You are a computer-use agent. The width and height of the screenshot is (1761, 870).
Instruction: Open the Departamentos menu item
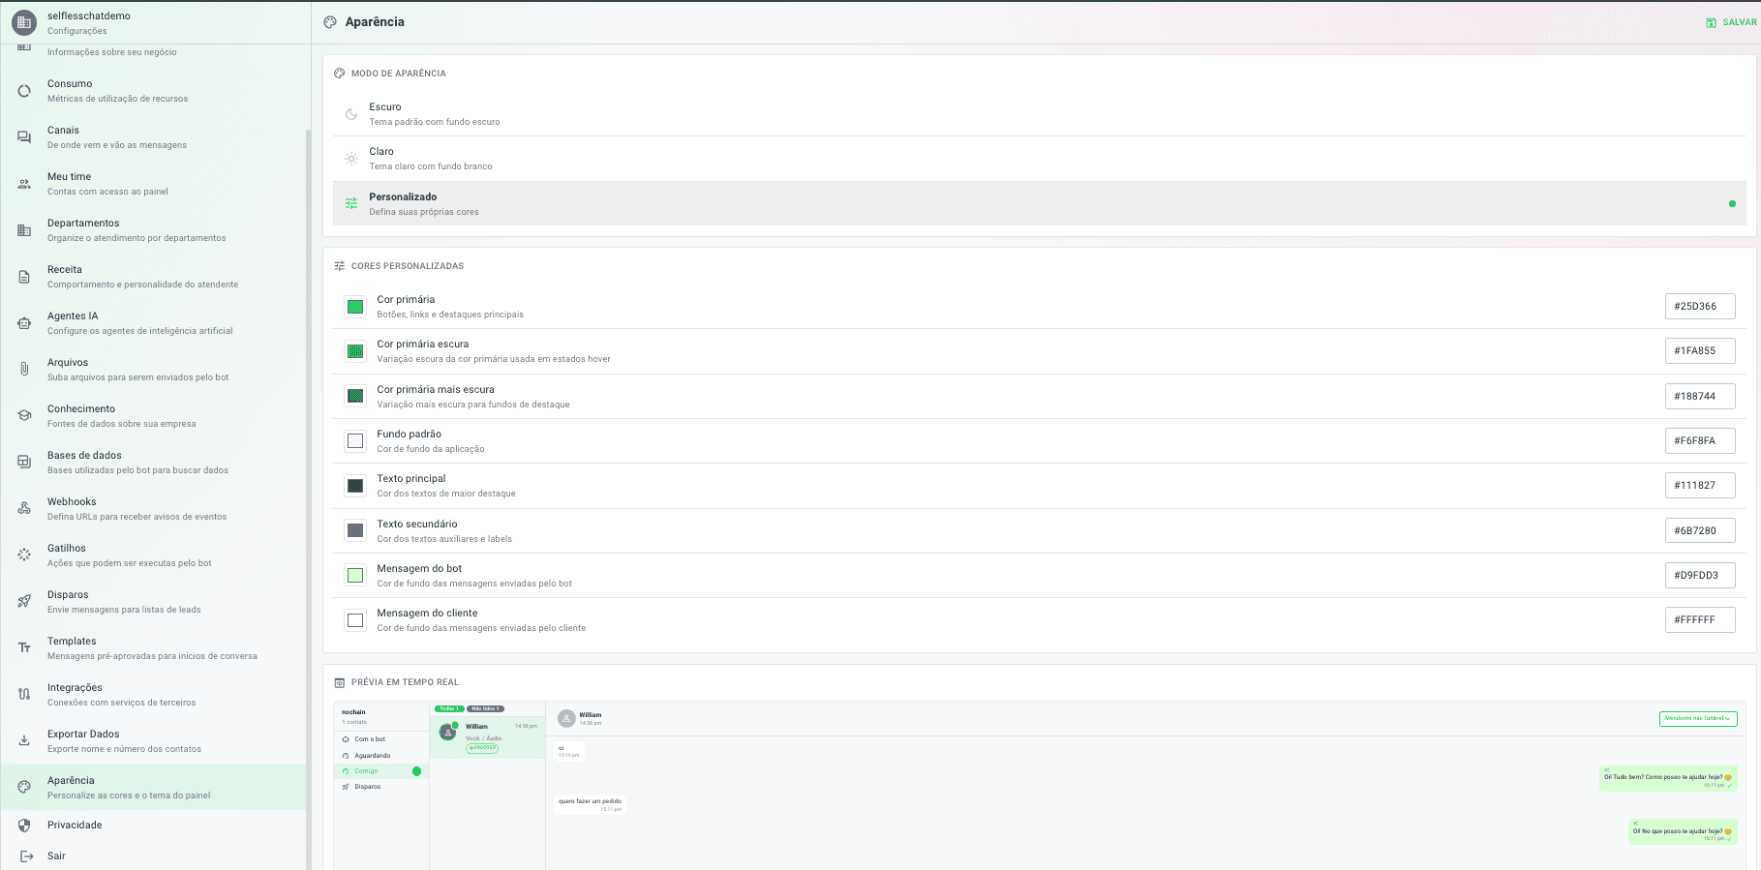pos(153,230)
